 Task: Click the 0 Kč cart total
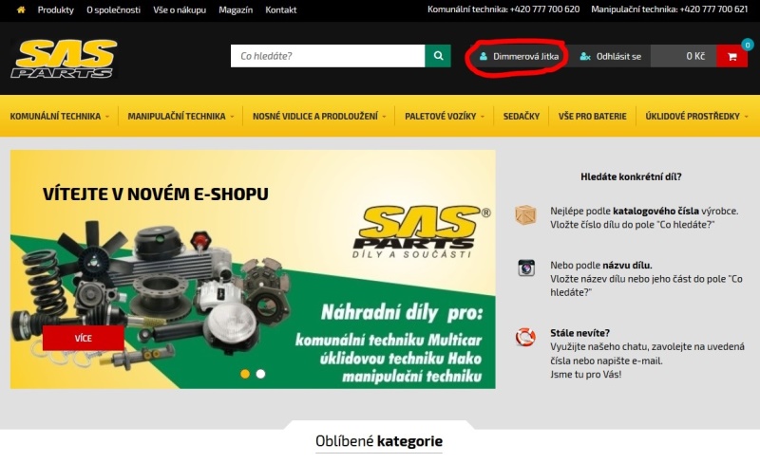(695, 56)
